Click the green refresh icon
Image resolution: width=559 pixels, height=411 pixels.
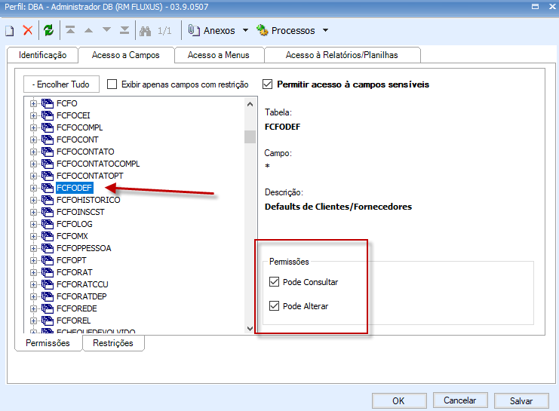[x=48, y=30]
